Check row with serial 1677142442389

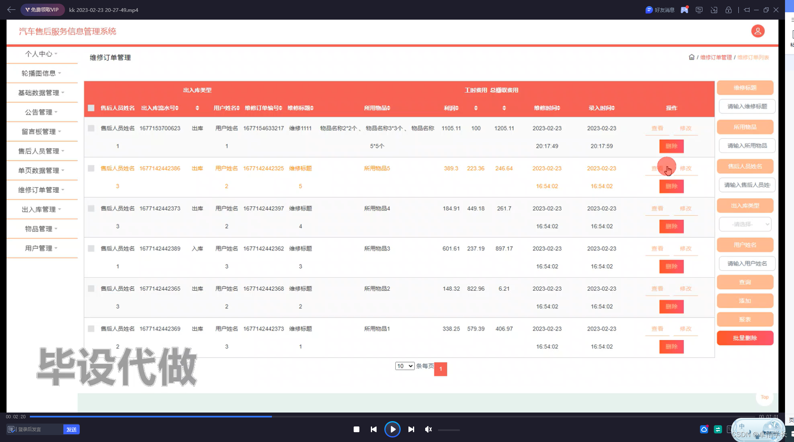point(91,248)
